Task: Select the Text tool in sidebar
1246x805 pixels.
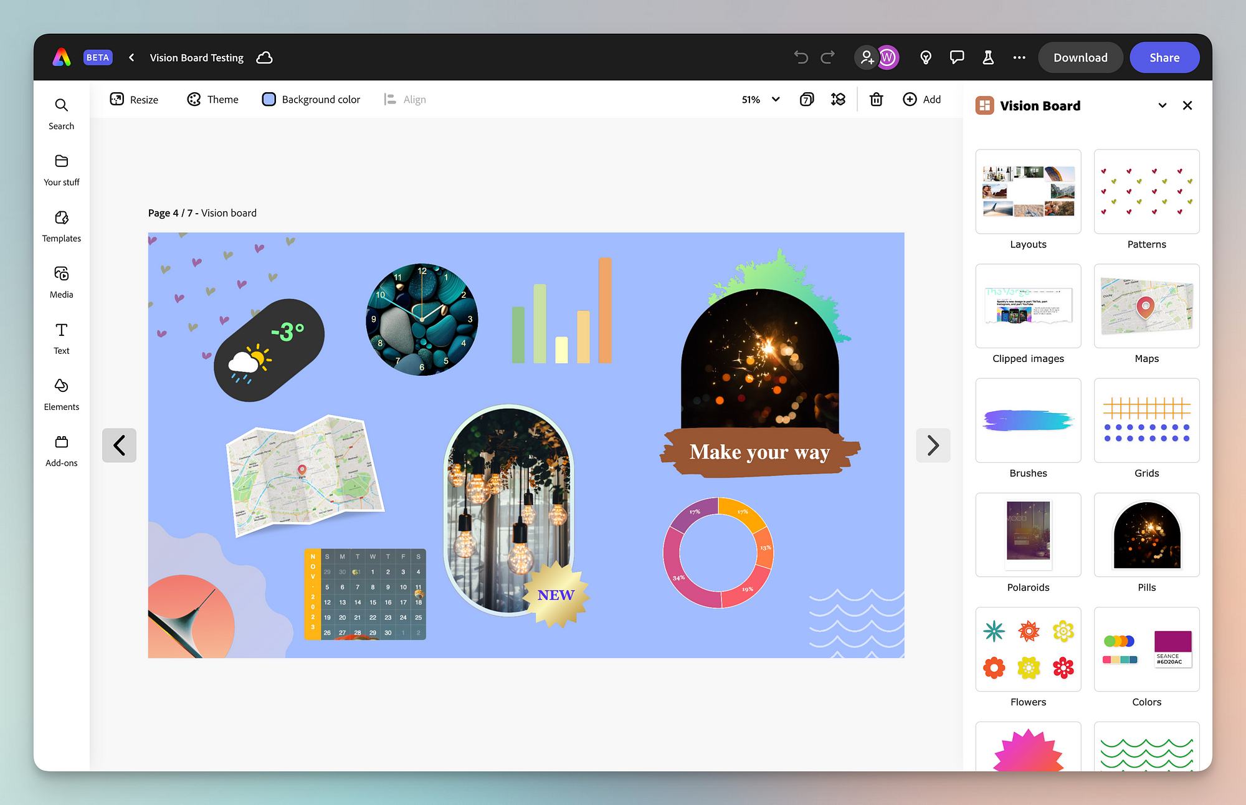Action: [61, 337]
